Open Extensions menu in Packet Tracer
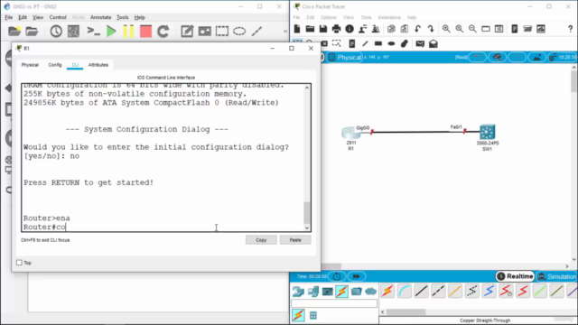 click(x=389, y=17)
